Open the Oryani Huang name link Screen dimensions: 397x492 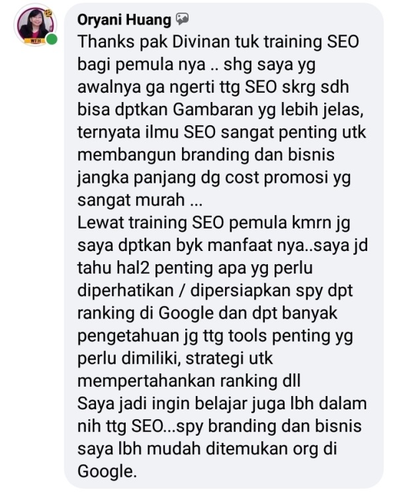click(x=124, y=20)
